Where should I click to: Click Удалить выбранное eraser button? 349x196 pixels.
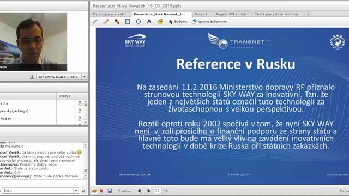(x=209, y=22)
